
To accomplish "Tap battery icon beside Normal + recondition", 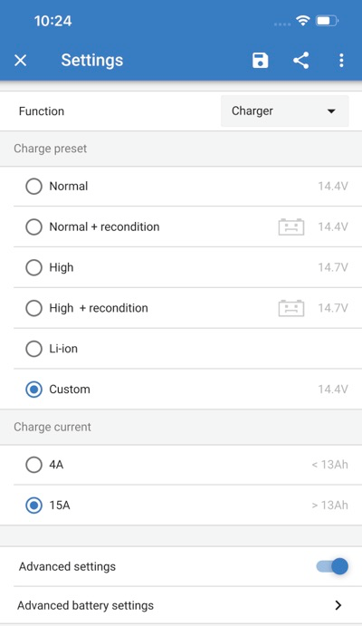I will coord(291,226).
